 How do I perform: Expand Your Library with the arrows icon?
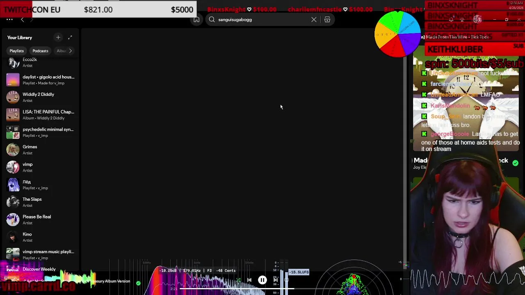click(70, 37)
